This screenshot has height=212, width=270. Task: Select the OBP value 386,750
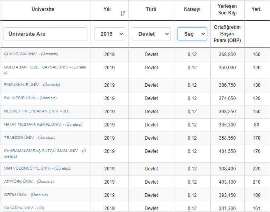click(227, 85)
